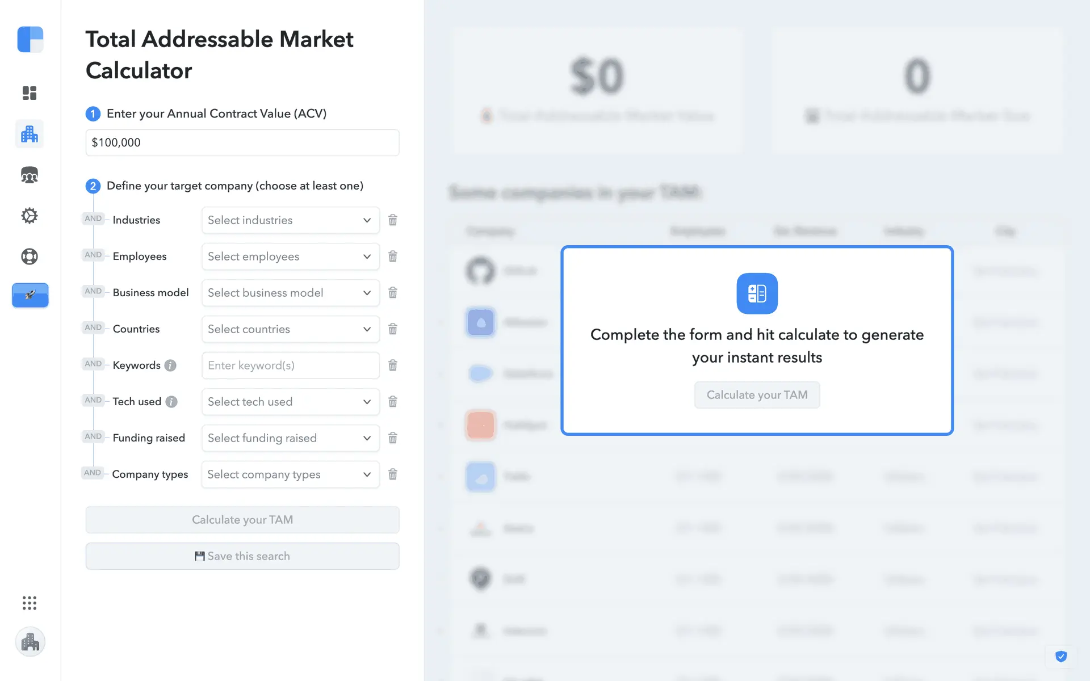Open the Select employees dropdown

point(290,257)
